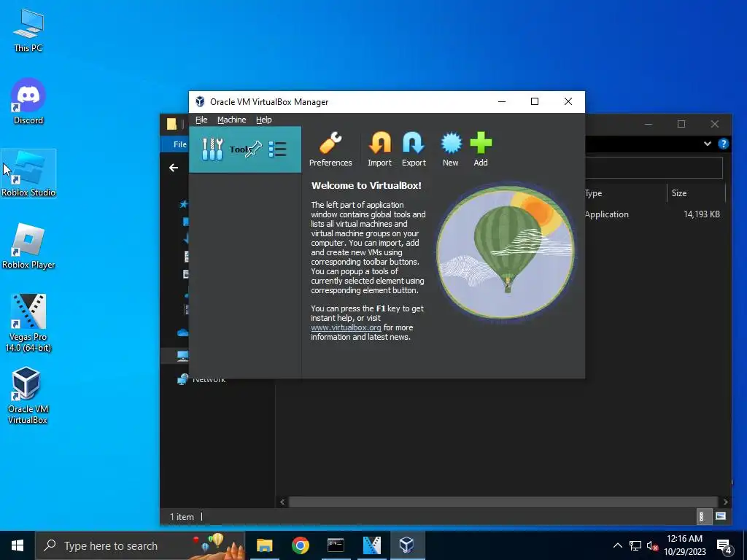
Task: Click the Explorer search field
Action: point(654,168)
